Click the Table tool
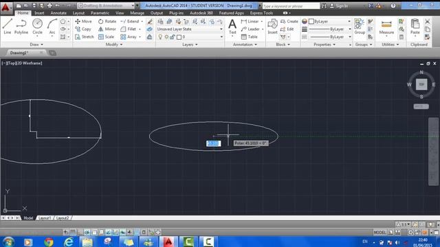This screenshot has height=247, width=440. [249, 36]
